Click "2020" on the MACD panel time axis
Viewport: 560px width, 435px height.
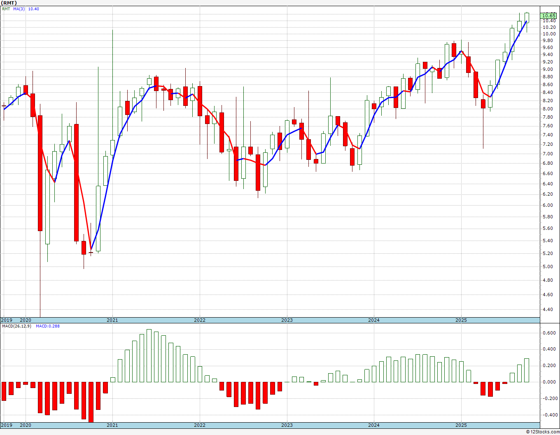(26, 425)
